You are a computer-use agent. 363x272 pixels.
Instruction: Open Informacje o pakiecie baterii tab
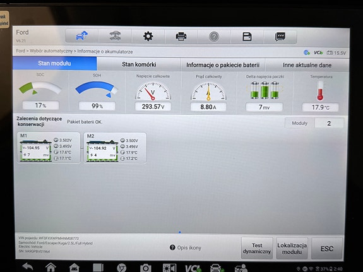click(223, 65)
